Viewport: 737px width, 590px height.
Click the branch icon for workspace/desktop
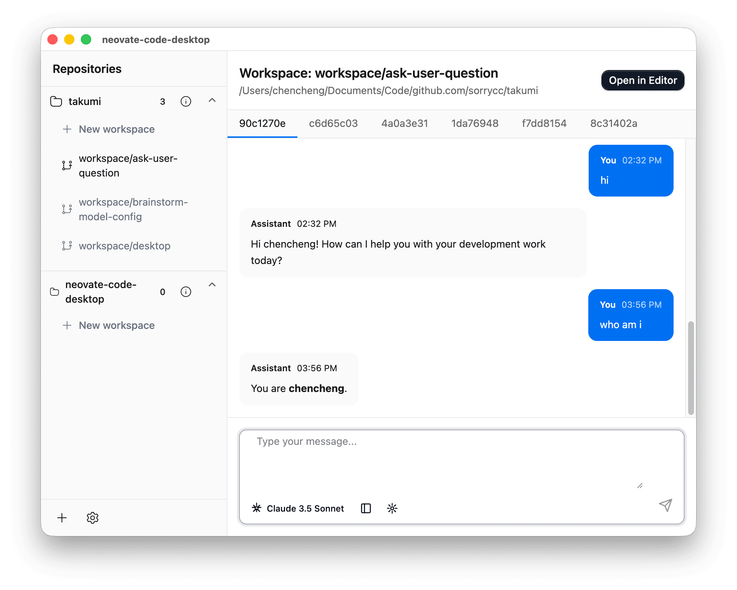(x=67, y=246)
